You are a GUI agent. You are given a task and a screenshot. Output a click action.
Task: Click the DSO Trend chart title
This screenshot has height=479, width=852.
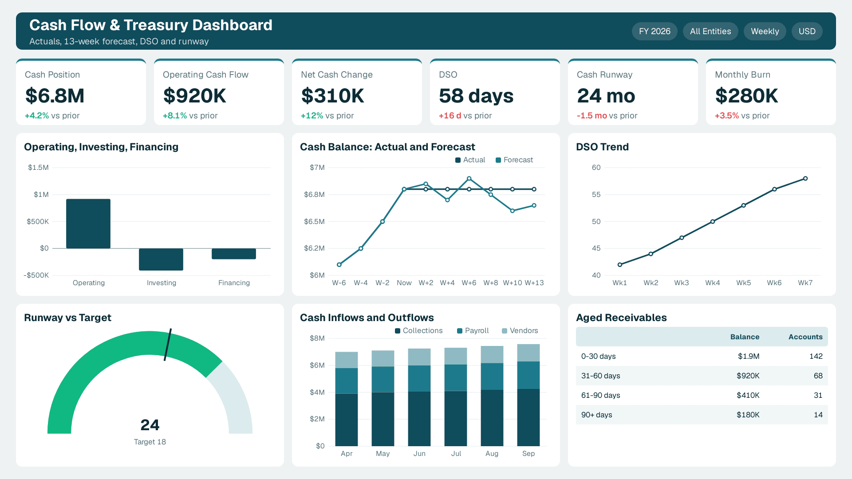[602, 147]
